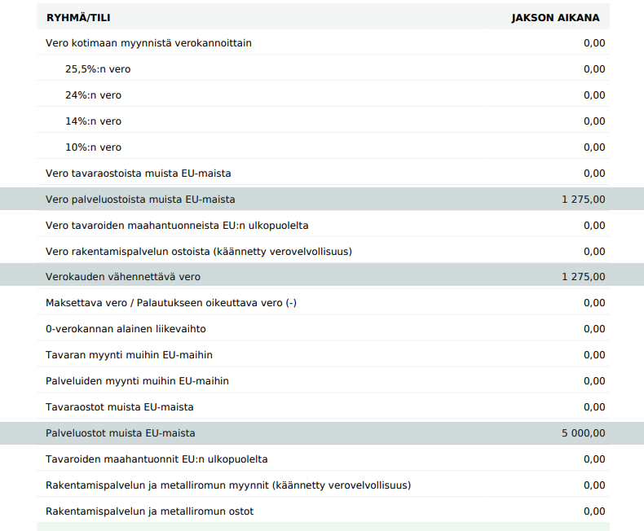Image resolution: width=644 pixels, height=531 pixels.
Task: Open highlighted 'Vero palveluostoista muista EU-maista' row
Action: [x=140, y=200]
